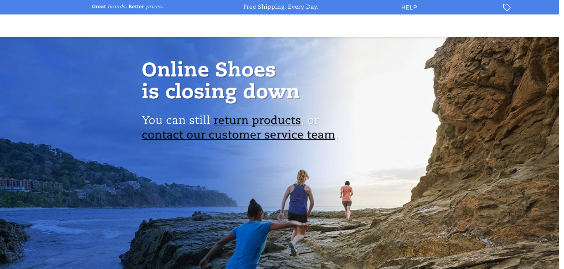
Task: Open 'contact our customer service team' link
Action: coord(238,135)
